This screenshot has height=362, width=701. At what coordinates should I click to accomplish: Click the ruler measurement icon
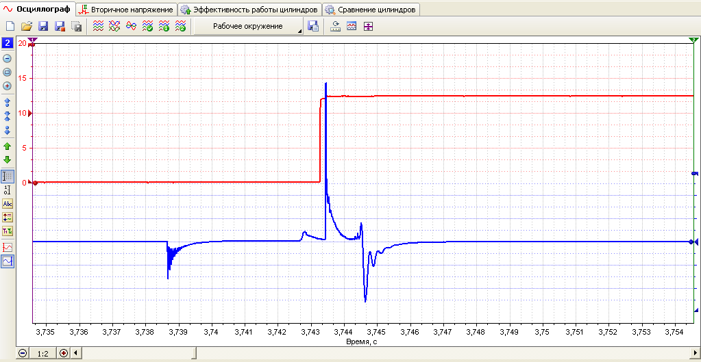tap(335, 26)
